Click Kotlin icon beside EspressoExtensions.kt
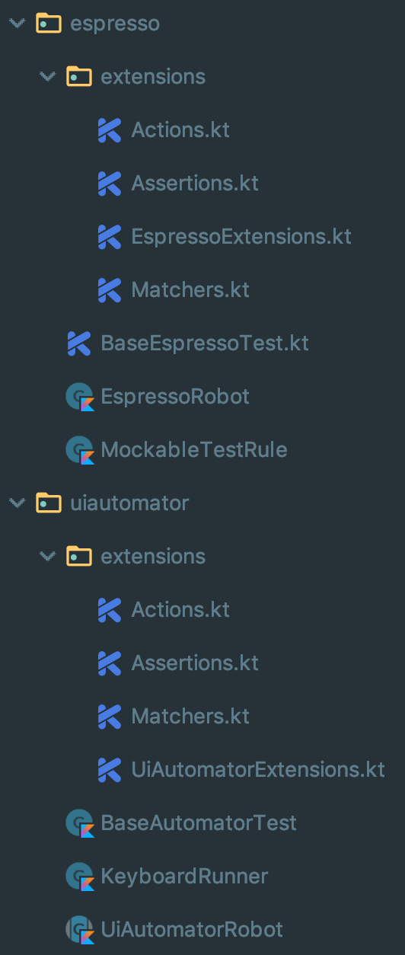 110,237
